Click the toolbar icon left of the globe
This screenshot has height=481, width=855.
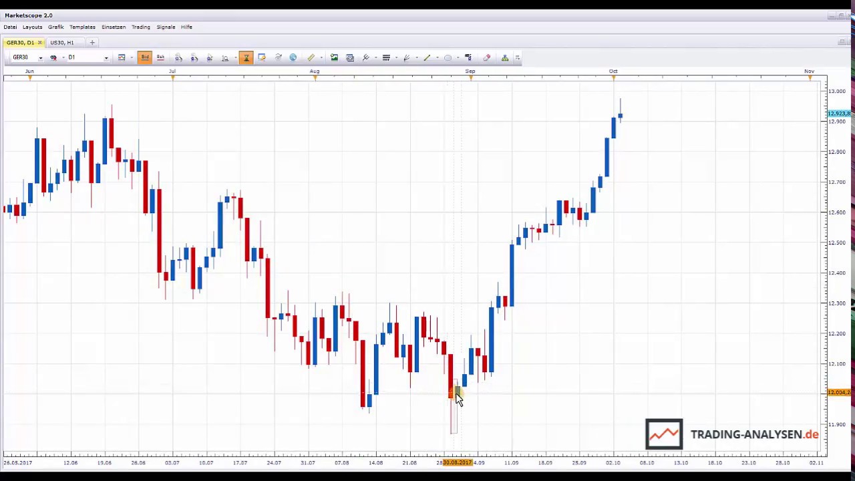[278, 57]
